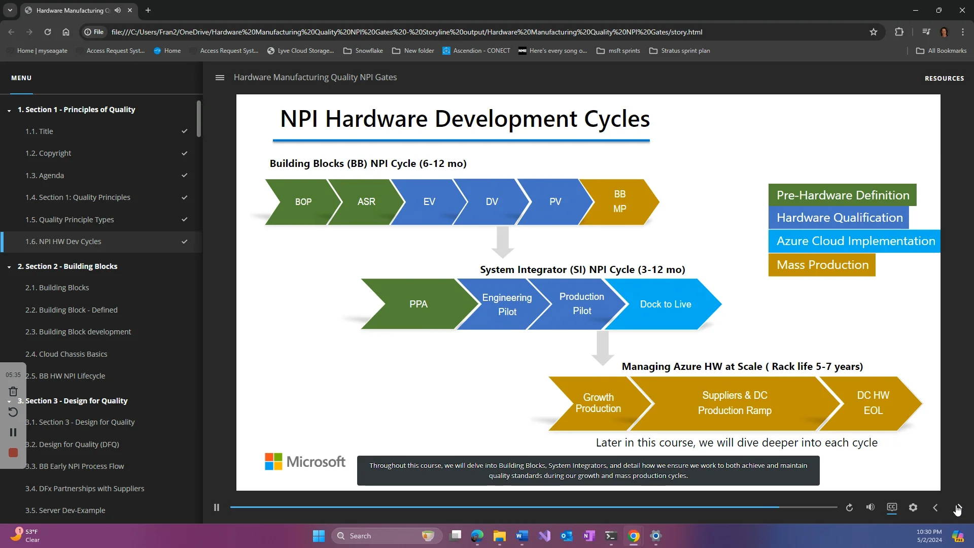Seek along the playback progress bar
974x548 pixels.
tap(533, 507)
